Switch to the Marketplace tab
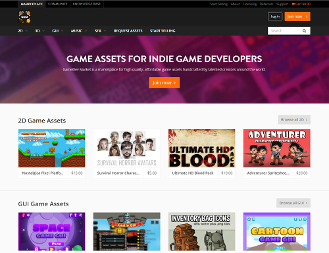The height and width of the screenshot is (253, 329). point(32,4)
